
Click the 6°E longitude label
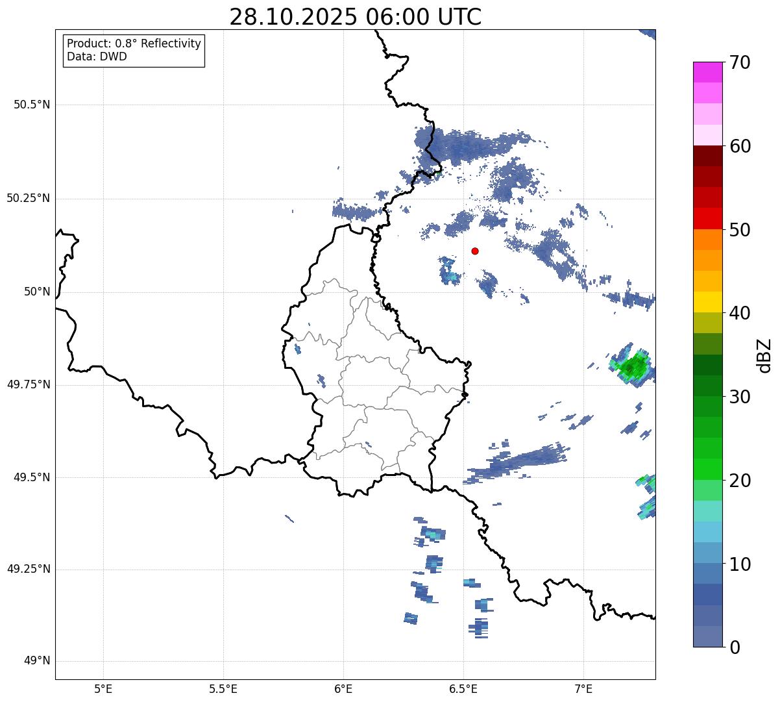[x=343, y=688]
